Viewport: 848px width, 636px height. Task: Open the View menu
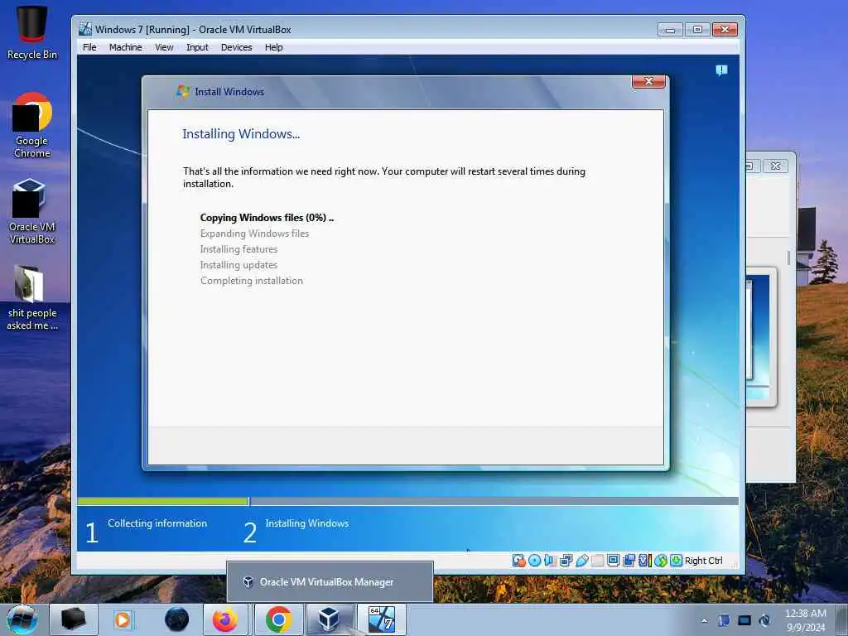click(164, 47)
